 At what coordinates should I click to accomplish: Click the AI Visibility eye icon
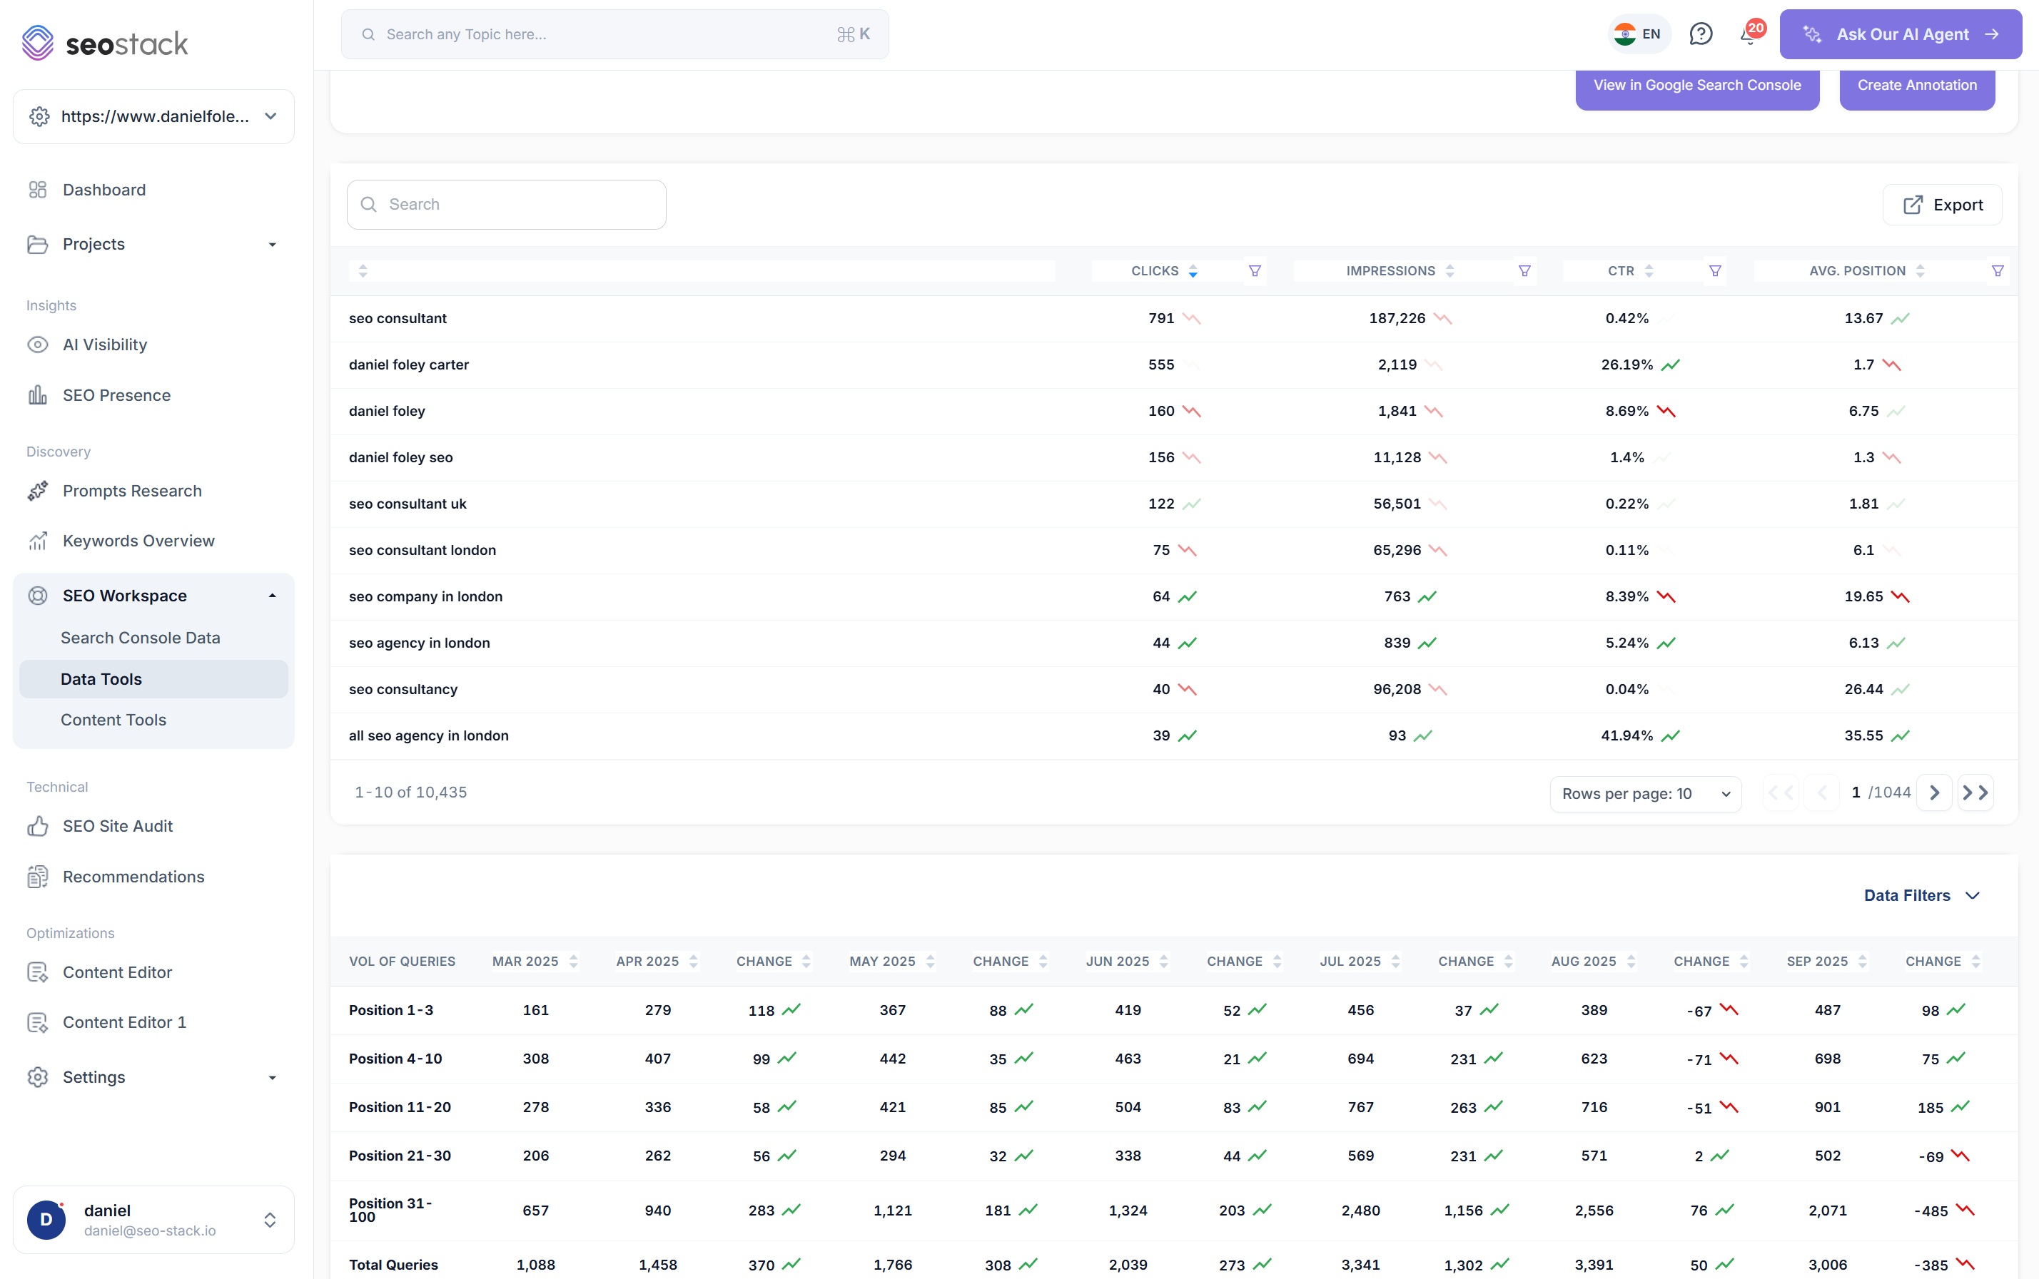click(38, 345)
